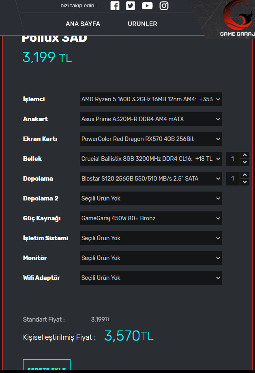Expand the Ekran Kartı dropdown
This screenshot has width=255, height=373.
coord(150,139)
